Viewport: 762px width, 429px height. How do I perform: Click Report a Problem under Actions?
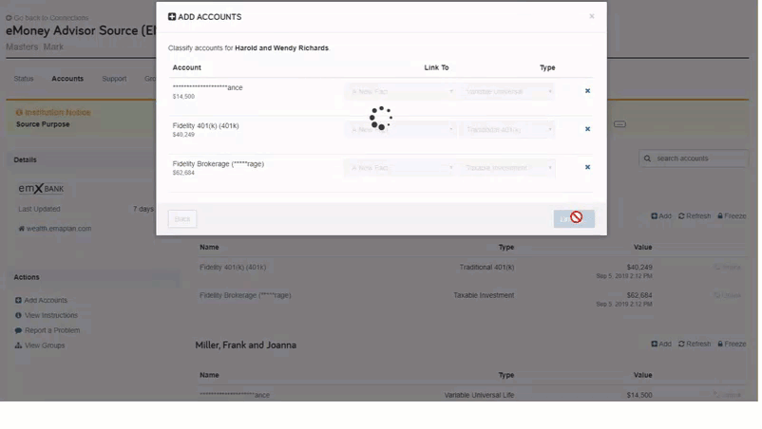click(x=48, y=330)
